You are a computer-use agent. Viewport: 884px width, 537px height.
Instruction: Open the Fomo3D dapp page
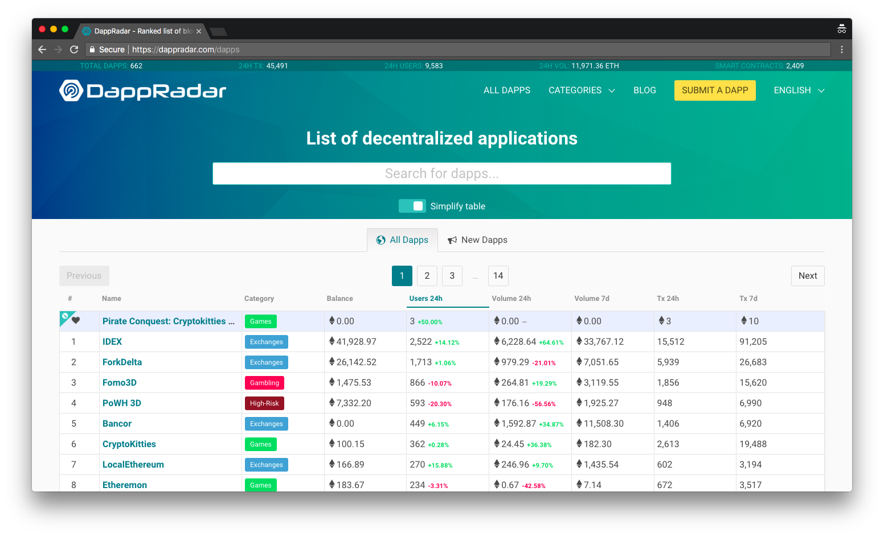click(x=120, y=383)
